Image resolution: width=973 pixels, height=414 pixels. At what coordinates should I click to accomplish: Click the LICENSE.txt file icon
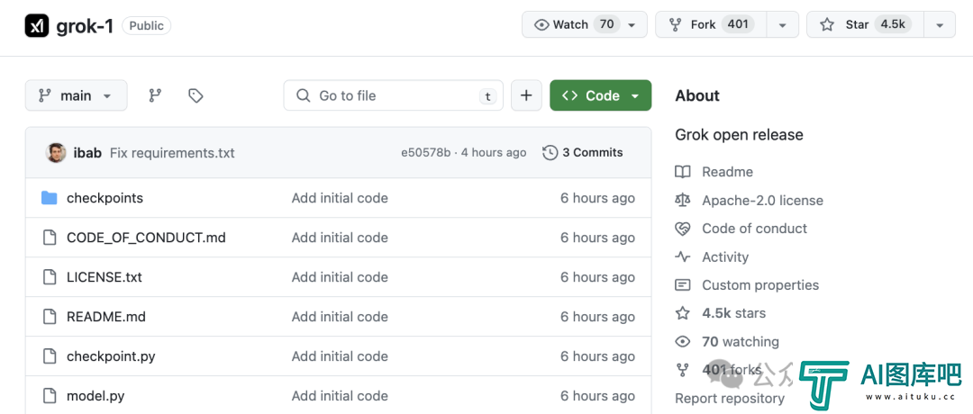click(49, 277)
